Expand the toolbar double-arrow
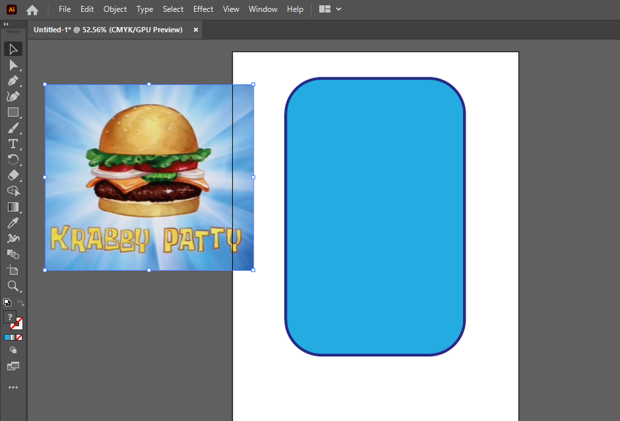The width and height of the screenshot is (620, 421). tap(6, 24)
